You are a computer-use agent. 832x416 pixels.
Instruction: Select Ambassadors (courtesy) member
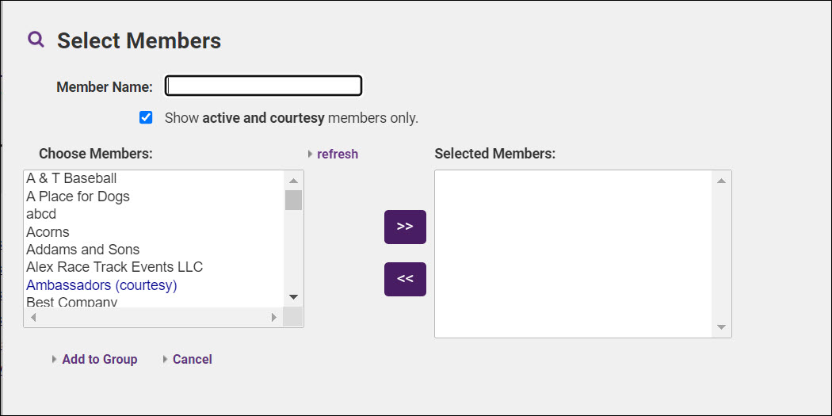click(101, 284)
